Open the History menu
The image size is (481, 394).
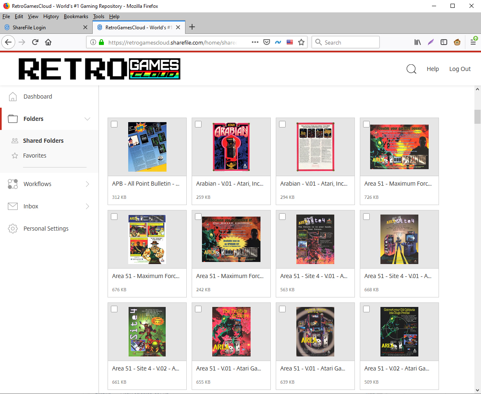click(51, 16)
